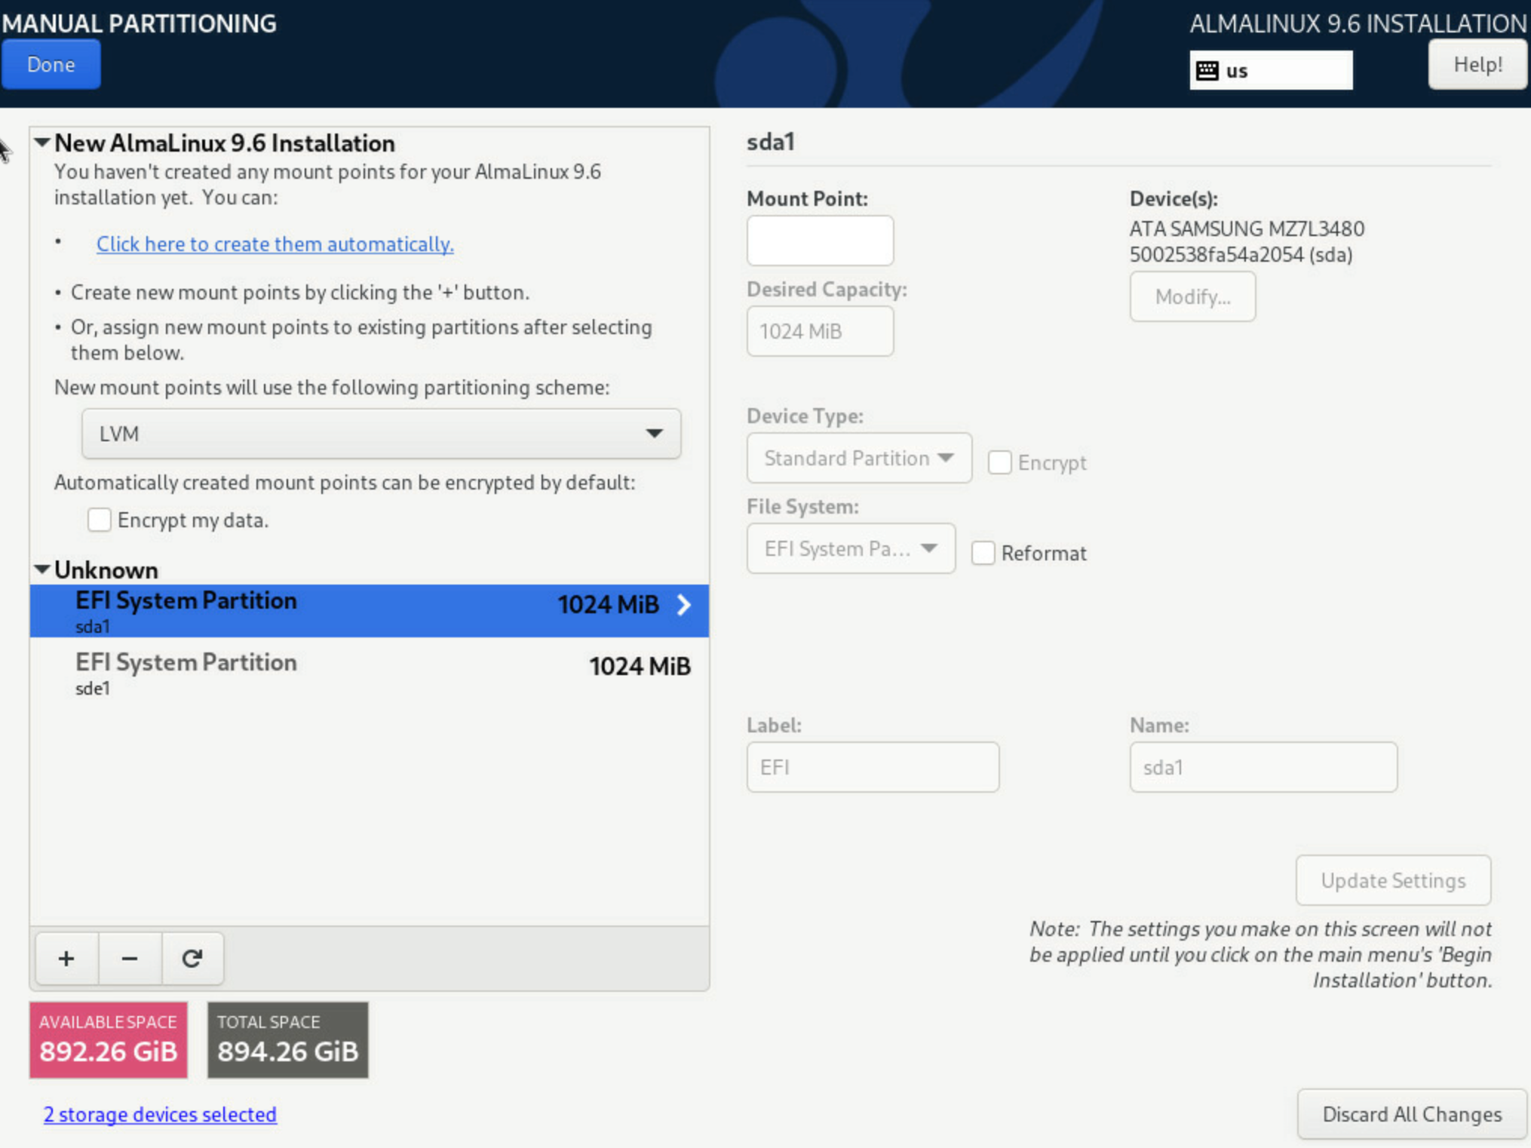
Task: Click the Modify... devices button
Action: click(x=1192, y=296)
